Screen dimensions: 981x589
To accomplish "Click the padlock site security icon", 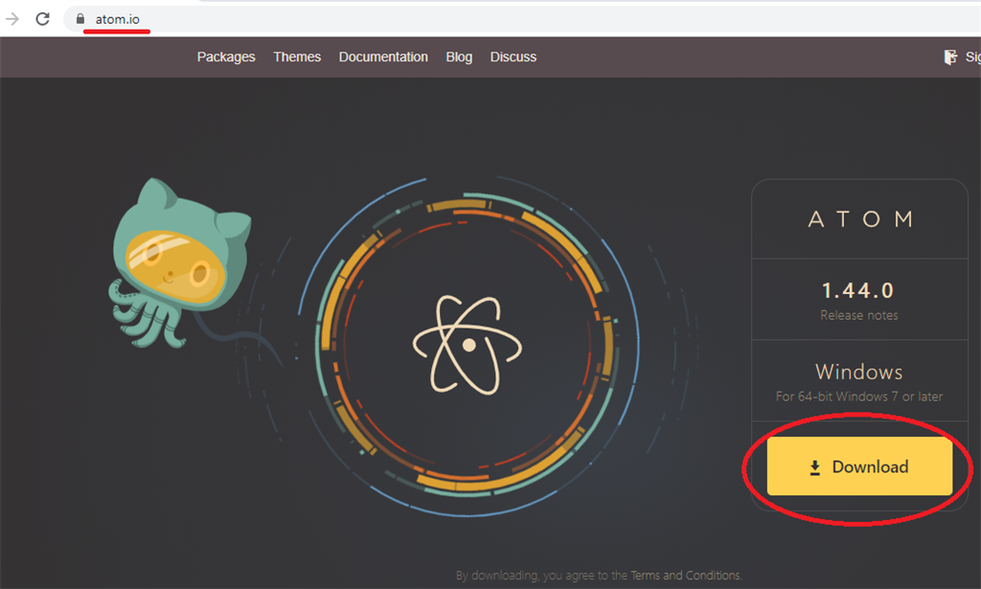I will pyautogui.click(x=80, y=19).
